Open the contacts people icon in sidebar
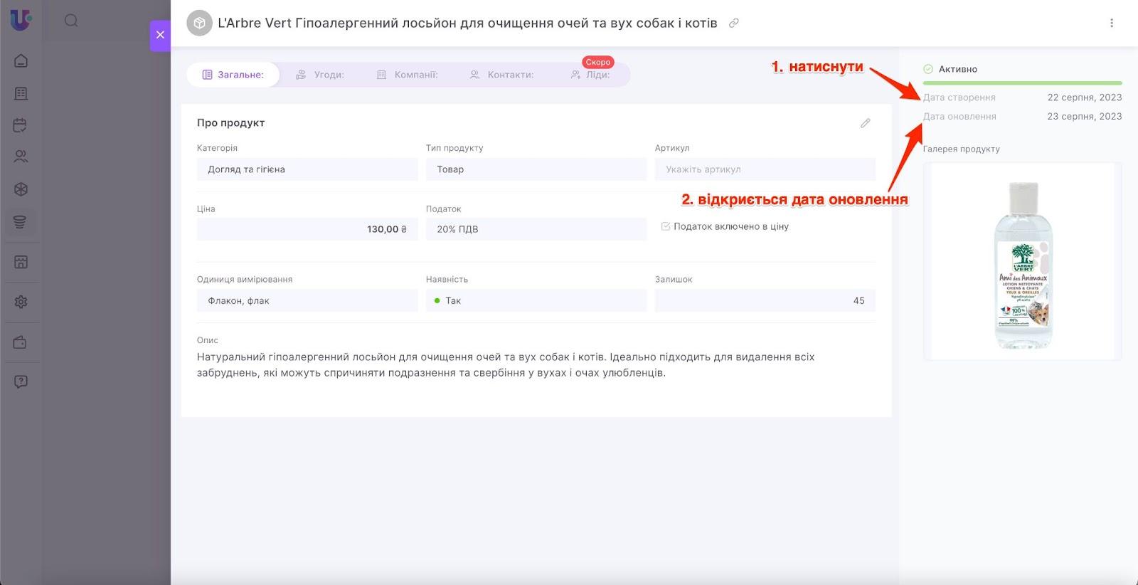1138x585 pixels. [x=21, y=157]
